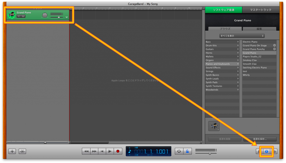The width and height of the screenshot is (286, 163).
Task: Start playback with the play button
Action: point(110,151)
